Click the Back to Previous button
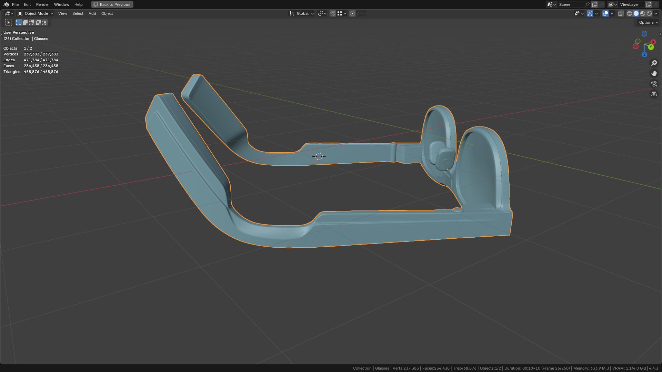 click(112, 4)
